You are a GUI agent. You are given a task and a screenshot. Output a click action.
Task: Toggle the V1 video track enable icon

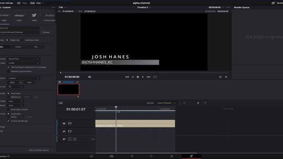[70, 132]
